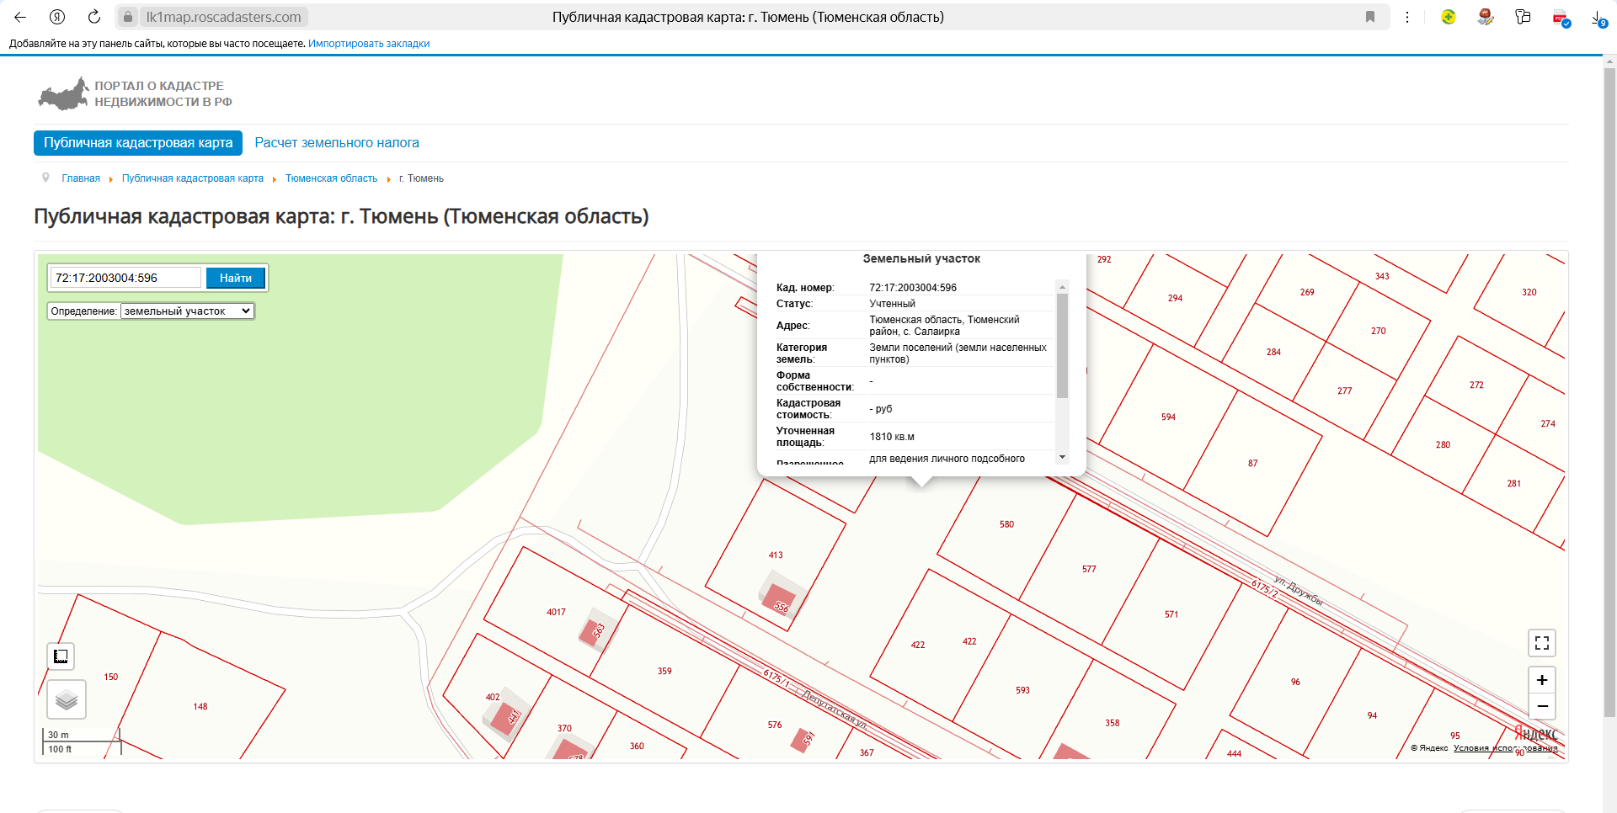Click the parcel info popup scrollbar thumb
The width and height of the screenshot is (1617, 813).
click(1062, 345)
